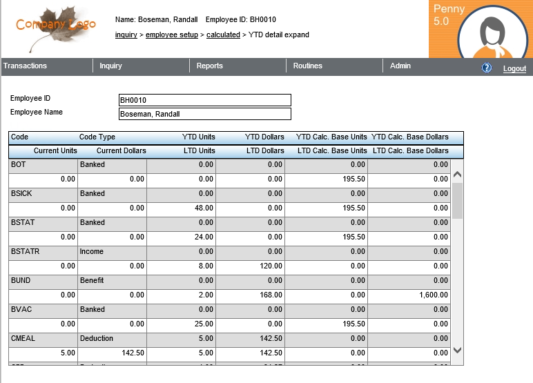Screen dimensions: 533x383
Task: Click the scrollbar down arrow
Action: click(456, 350)
